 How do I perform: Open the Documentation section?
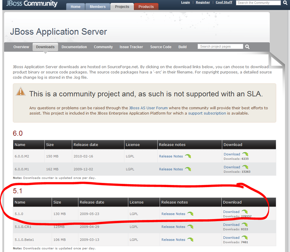[74, 47]
